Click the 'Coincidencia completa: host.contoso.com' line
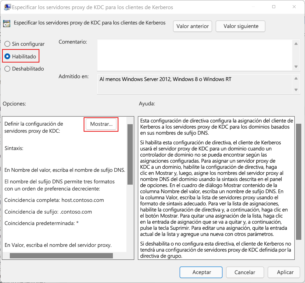305x283 pixels. (x=54, y=200)
